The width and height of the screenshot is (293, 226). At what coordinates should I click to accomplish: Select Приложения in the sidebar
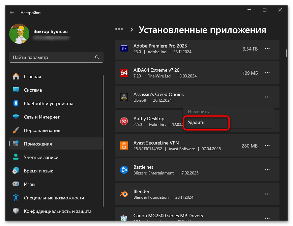(56, 144)
